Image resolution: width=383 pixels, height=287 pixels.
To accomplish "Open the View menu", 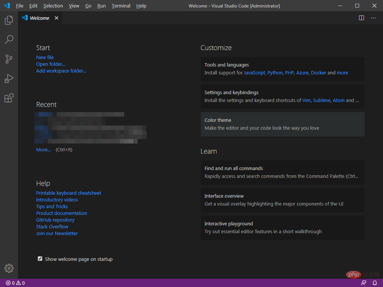I will 74,6.
